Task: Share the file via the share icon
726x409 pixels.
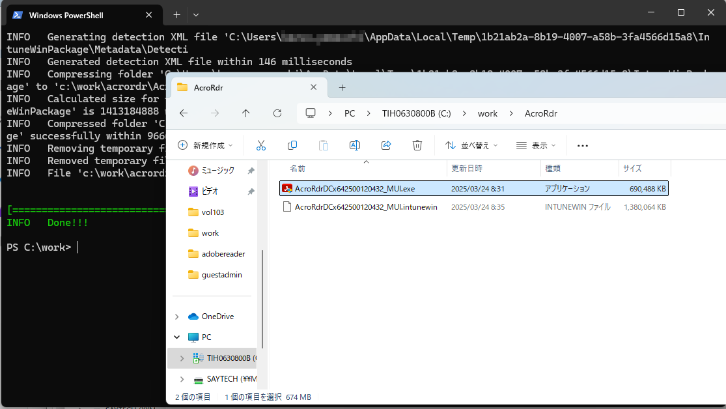Action: click(x=385, y=145)
